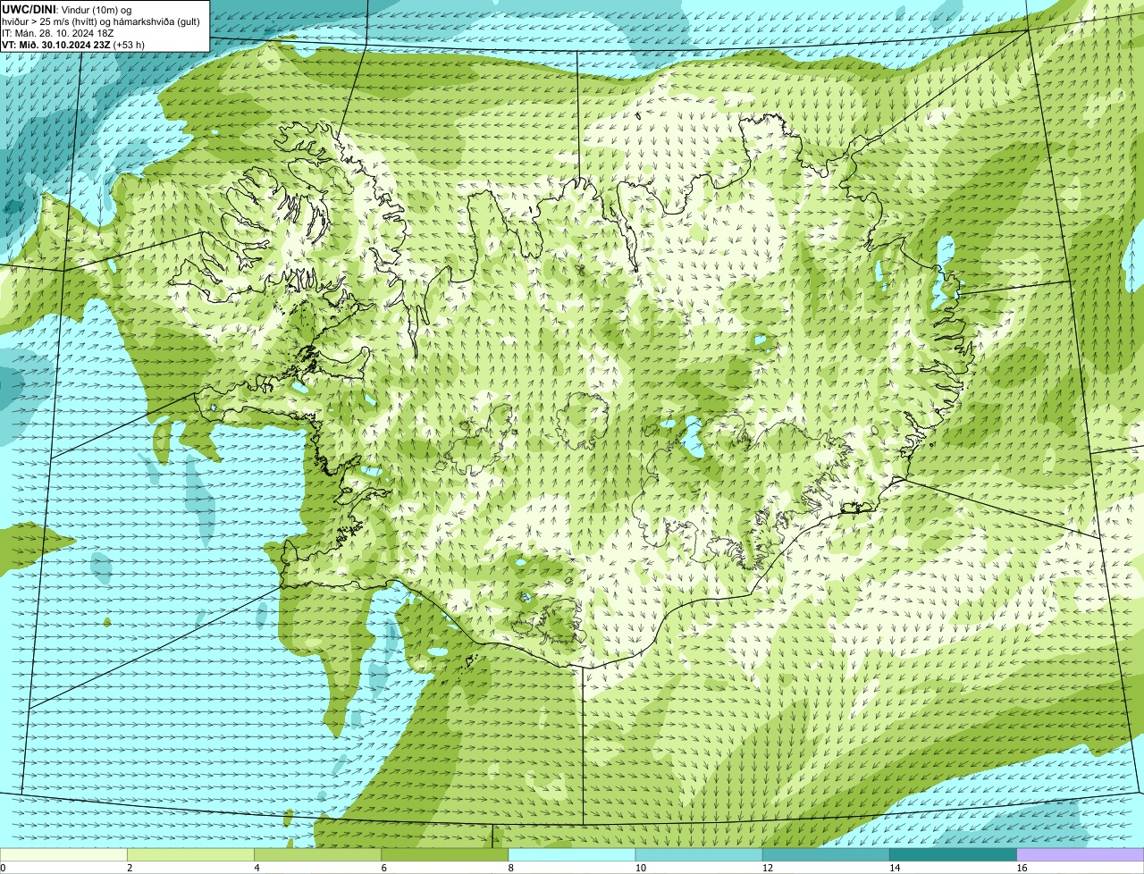This screenshot has width=1144, height=874.
Task: Click the 'hviður > 25 m/s (hvítt)' description line
Action: pos(101,21)
